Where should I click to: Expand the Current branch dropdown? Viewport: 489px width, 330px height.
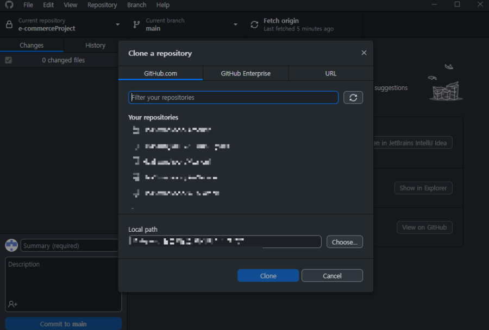235,24
